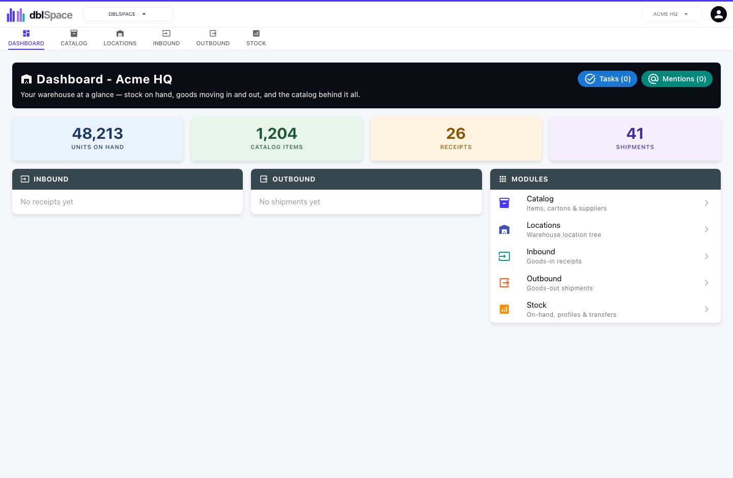This screenshot has height=478, width=733.
Task: Click the warehouse icon beside Dashboard title
Action: 26,79
